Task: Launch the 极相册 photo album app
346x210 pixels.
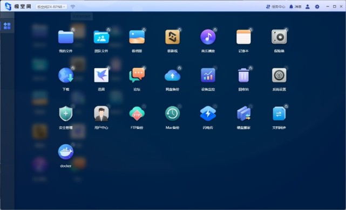Action: (137, 37)
